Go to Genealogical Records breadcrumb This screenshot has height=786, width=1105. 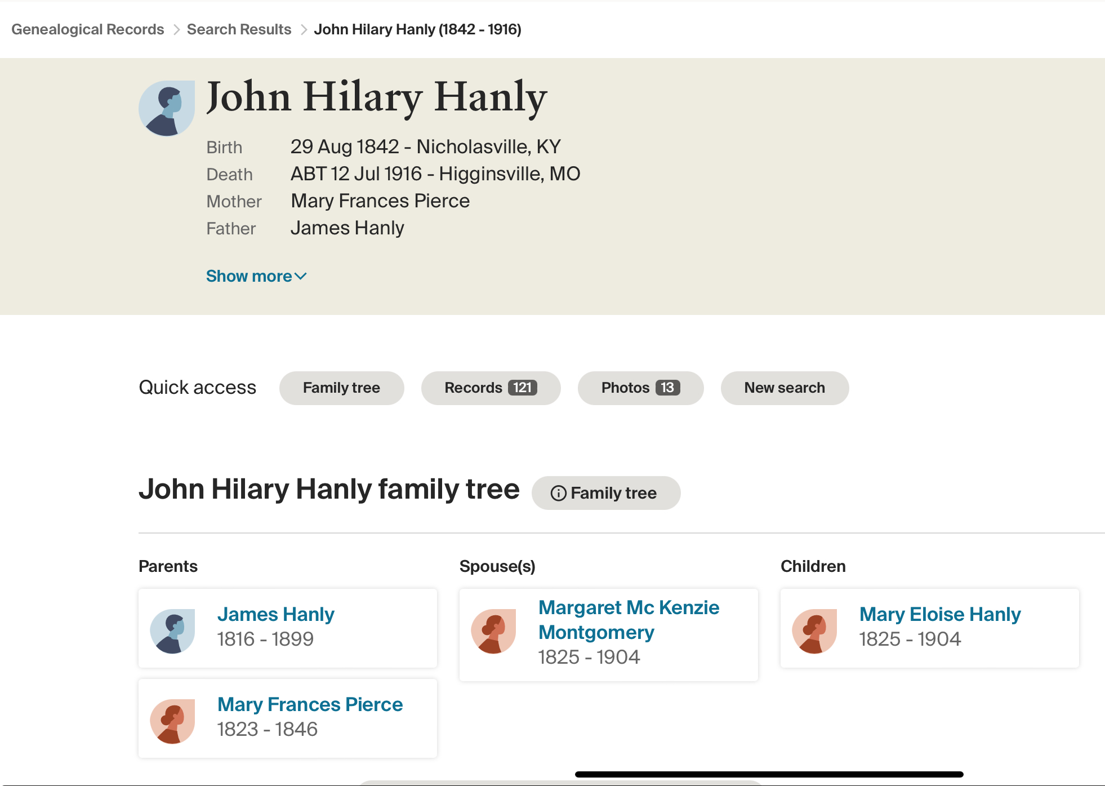click(x=88, y=29)
